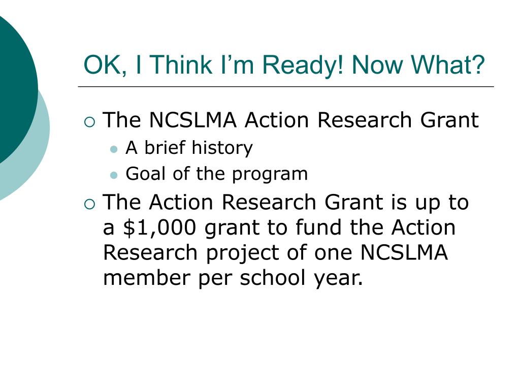Screen dimensions: 520x390
Task: Click the horizontal divider line under title
Action: [x=286, y=86]
